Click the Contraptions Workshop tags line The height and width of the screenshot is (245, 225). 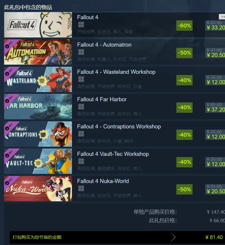point(105,141)
